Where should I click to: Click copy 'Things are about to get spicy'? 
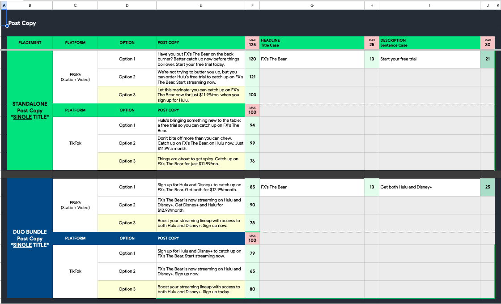coord(200,161)
